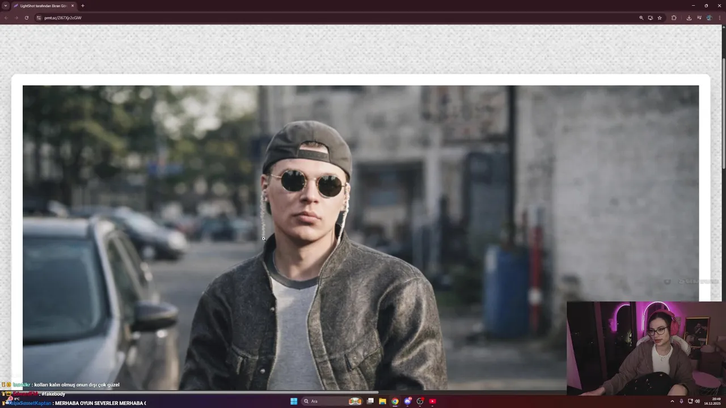Image resolution: width=726 pixels, height=408 pixels.
Task: Click the taskbar Ara search box
Action: (x=333, y=401)
